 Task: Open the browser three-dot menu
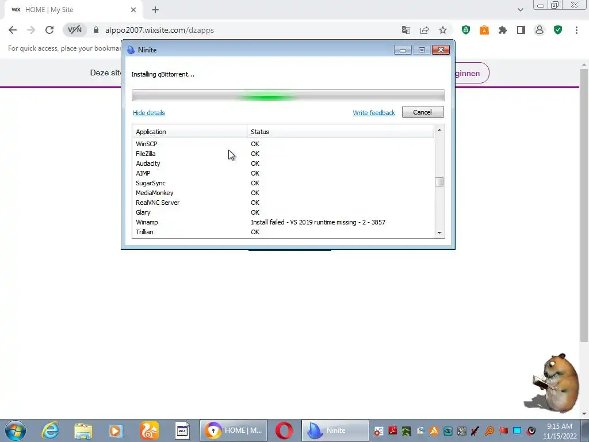576,30
